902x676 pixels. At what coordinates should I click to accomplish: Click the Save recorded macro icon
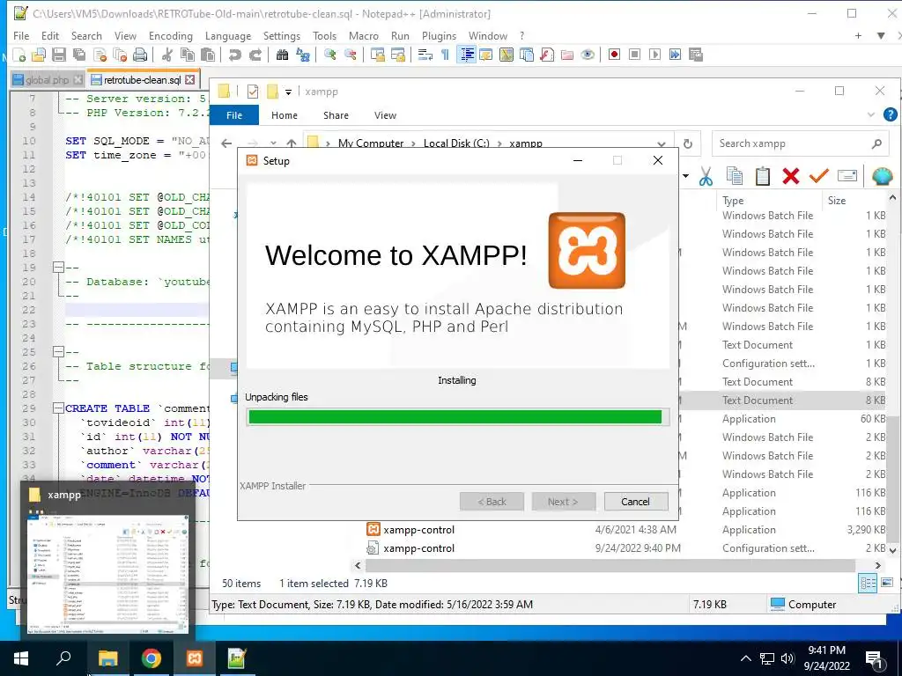pyautogui.click(x=696, y=55)
